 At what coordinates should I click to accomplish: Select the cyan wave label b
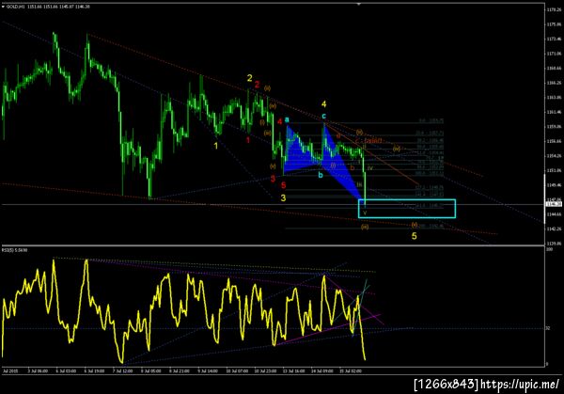coord(321,175)
